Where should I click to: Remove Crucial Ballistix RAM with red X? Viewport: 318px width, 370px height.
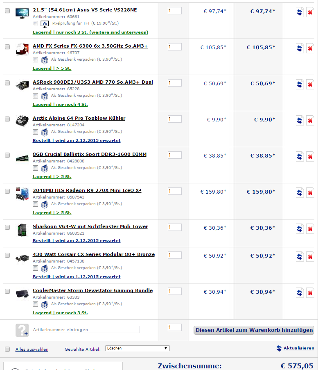click(x=310, y=157)
